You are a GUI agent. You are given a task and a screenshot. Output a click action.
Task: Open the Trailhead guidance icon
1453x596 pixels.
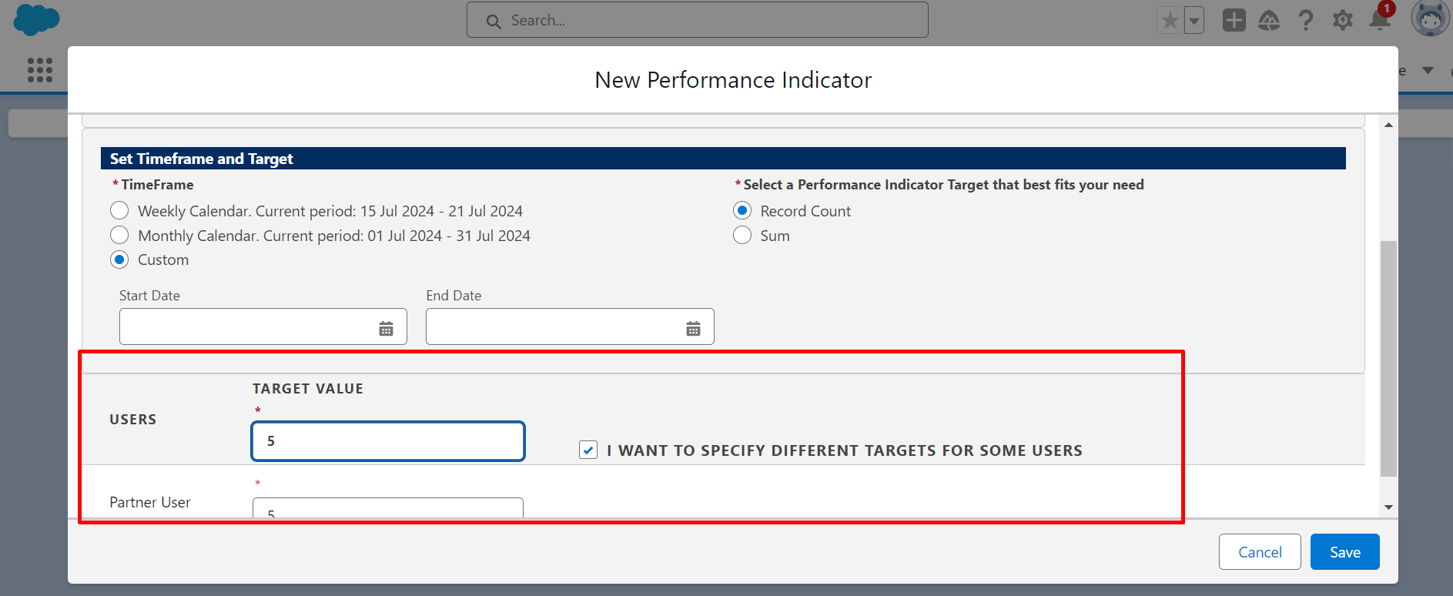[1269, 20]
